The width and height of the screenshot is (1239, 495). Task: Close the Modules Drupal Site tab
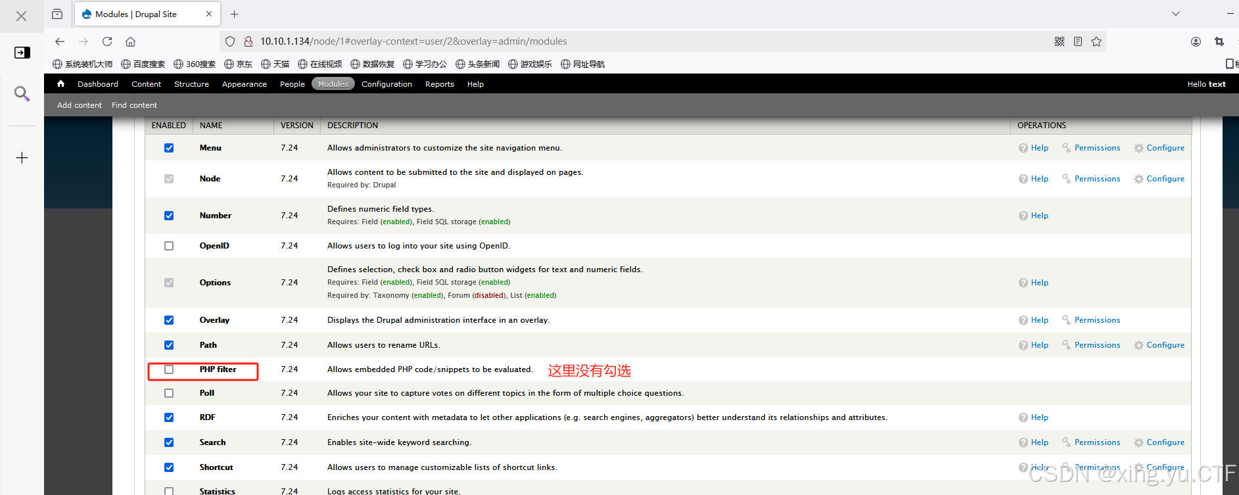[x=209, y=14]
